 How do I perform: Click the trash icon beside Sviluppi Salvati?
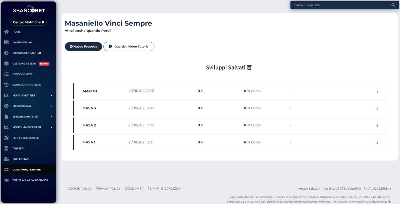(249, 68)
